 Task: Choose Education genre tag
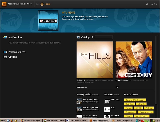130,112
